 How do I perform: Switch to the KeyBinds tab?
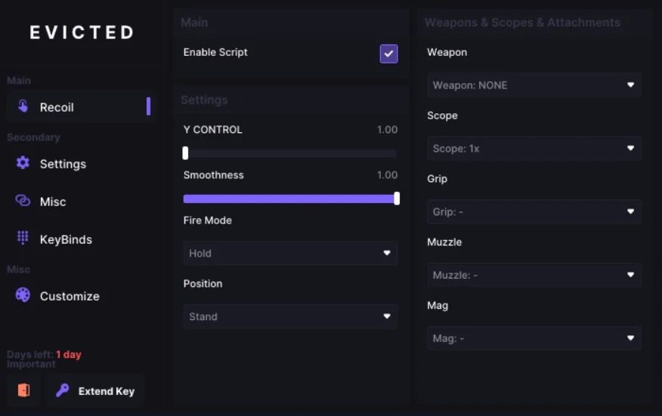point(66,239)
